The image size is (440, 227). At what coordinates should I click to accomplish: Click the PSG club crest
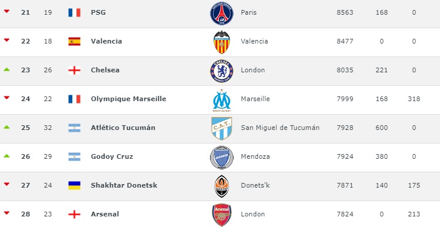pos(222,14)
